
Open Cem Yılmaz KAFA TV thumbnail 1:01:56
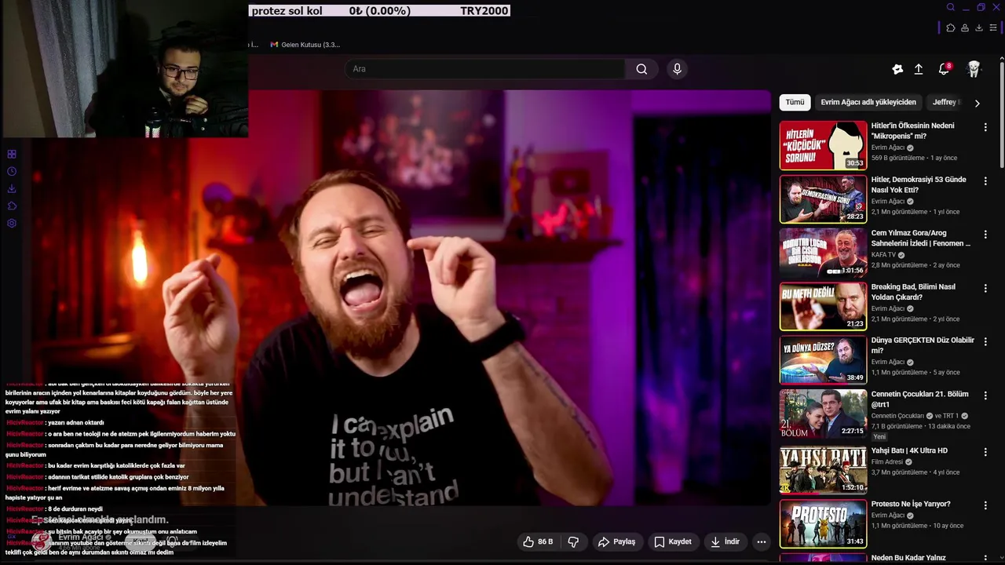(x=823, y=253)
